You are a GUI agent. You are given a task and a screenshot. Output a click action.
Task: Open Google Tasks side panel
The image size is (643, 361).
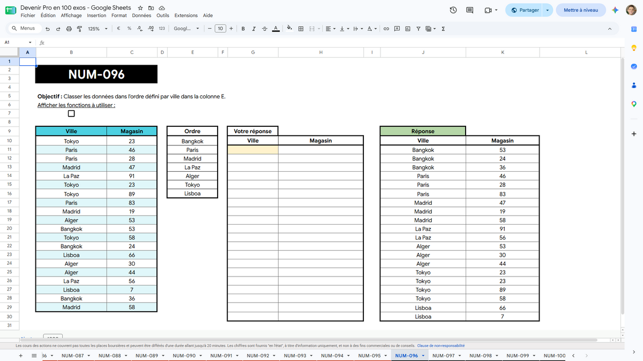[633, 67]
